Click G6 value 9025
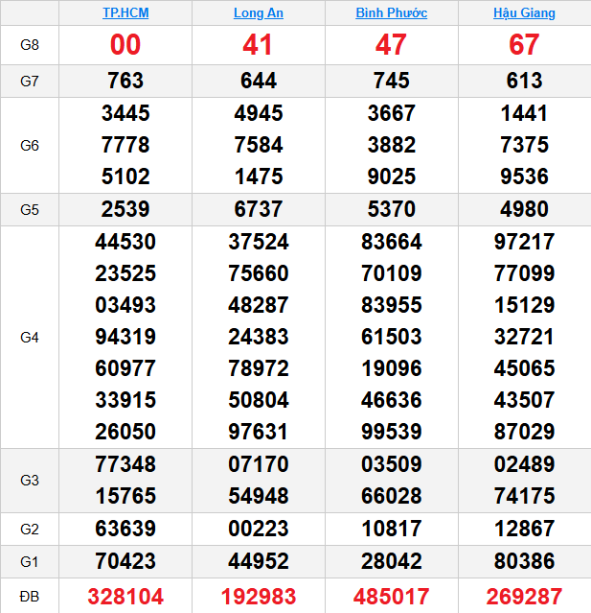591x613 pixels. [x=392, y=177]
